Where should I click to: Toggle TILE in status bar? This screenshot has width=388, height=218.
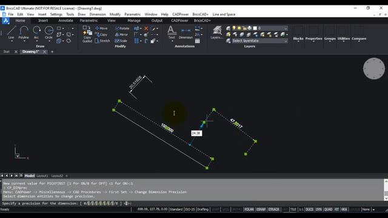[293, 210]
